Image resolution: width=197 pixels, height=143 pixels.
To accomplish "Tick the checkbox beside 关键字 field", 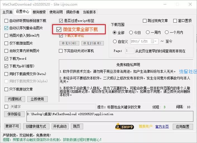I will pyautogui.click(x=6, y=106).
